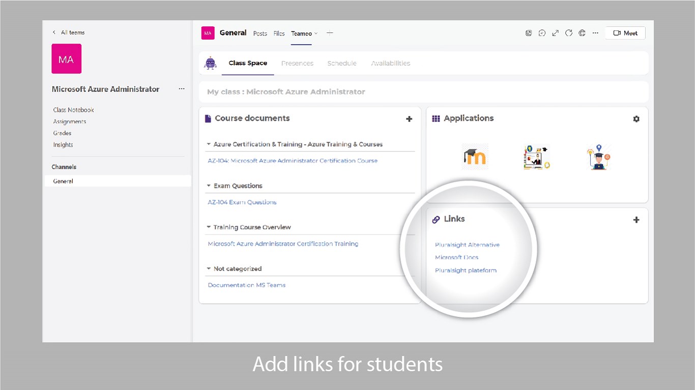Open Documentation MS Teams document

(247, 285)
